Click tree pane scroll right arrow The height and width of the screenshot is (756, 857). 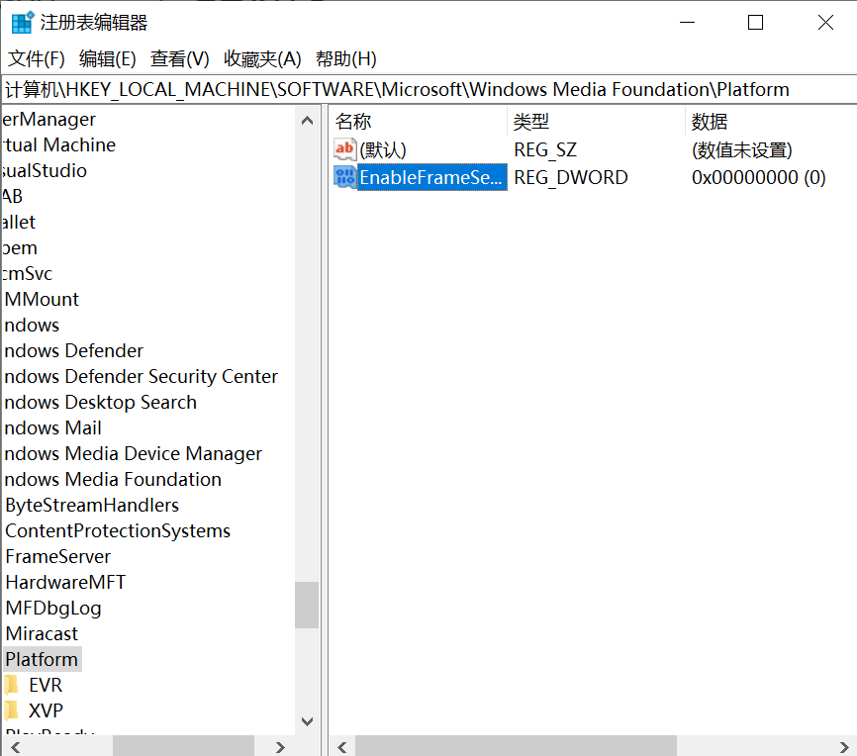tap(280, 747)
